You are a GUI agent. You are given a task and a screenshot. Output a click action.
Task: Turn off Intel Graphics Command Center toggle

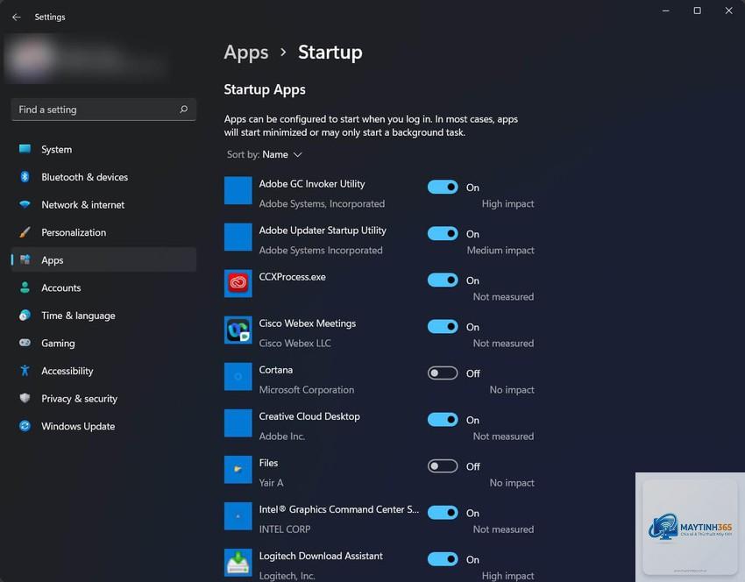[443, 513]
